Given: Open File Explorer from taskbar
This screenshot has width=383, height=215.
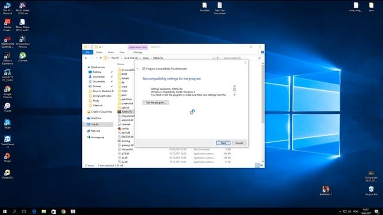Looking at the screenshot, I should coord(44,211).
